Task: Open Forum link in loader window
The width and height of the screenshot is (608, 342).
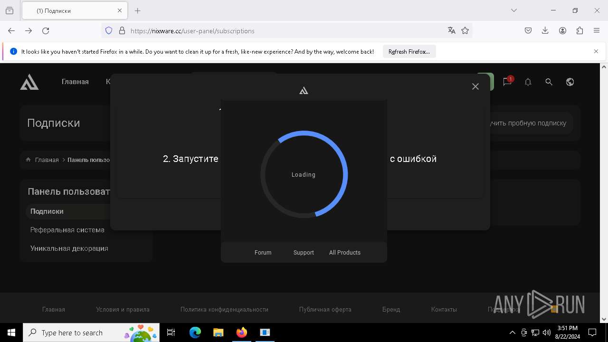Action: pyautogui.click(x=263, y=253)
